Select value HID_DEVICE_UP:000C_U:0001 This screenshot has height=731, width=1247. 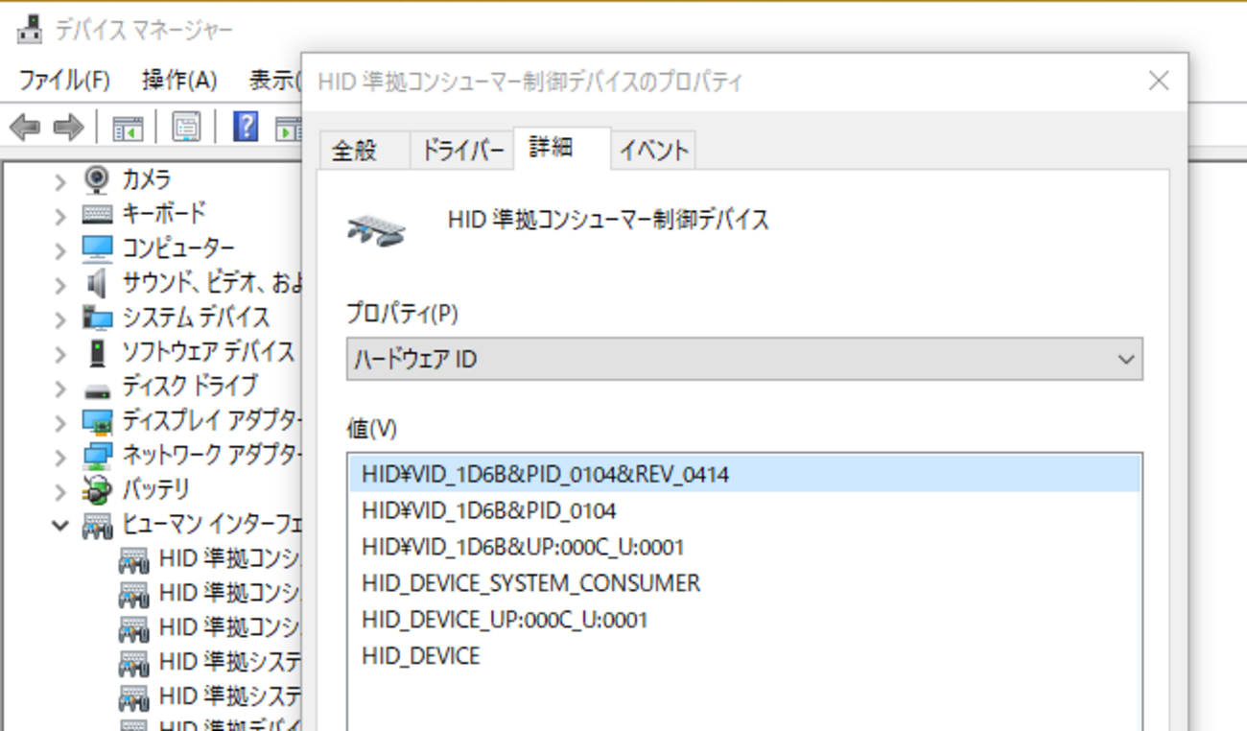[744, 620]
